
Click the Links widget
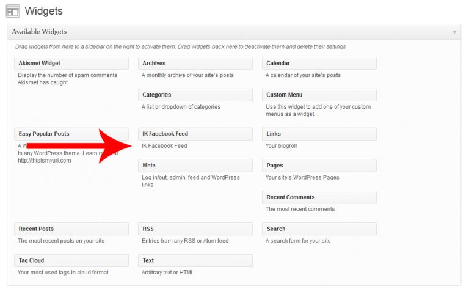319,134
